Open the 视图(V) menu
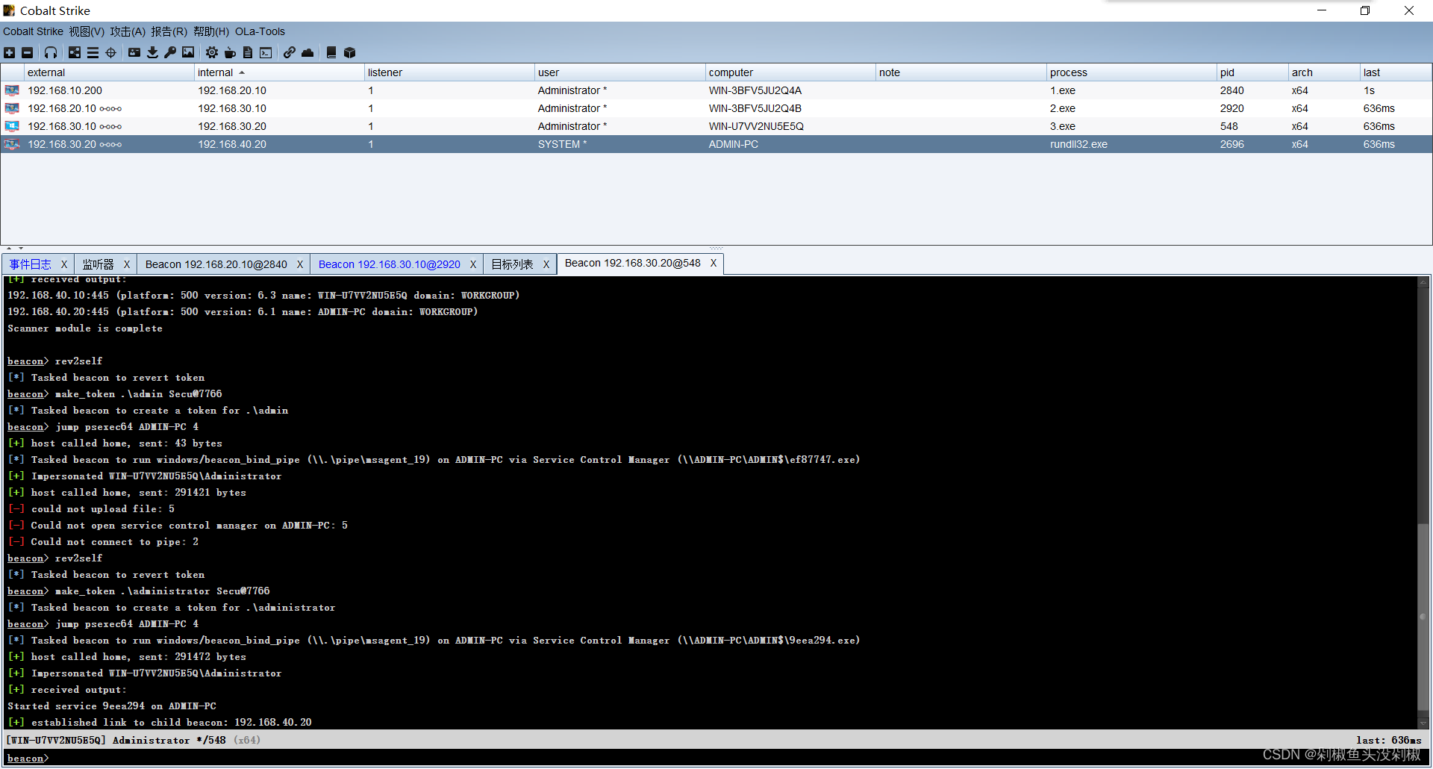Image resolution: width=1433 pixels, height=769 pixels. (87, 31)
